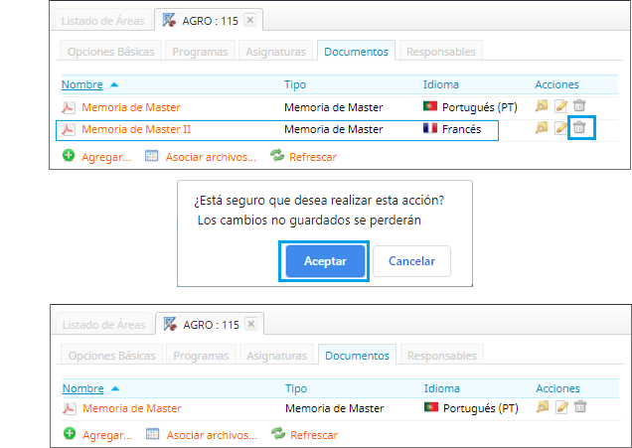Open Memoria de Master II document link
The image size is (632, 448).
[x=136, y=129]
